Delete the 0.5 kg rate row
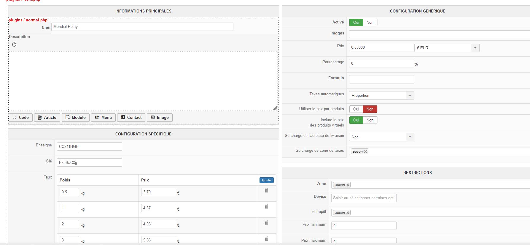 [267, 191]
